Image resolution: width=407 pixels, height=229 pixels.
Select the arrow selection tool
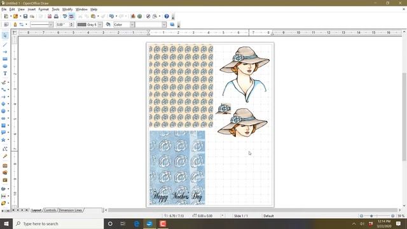(x=5, y=36)
